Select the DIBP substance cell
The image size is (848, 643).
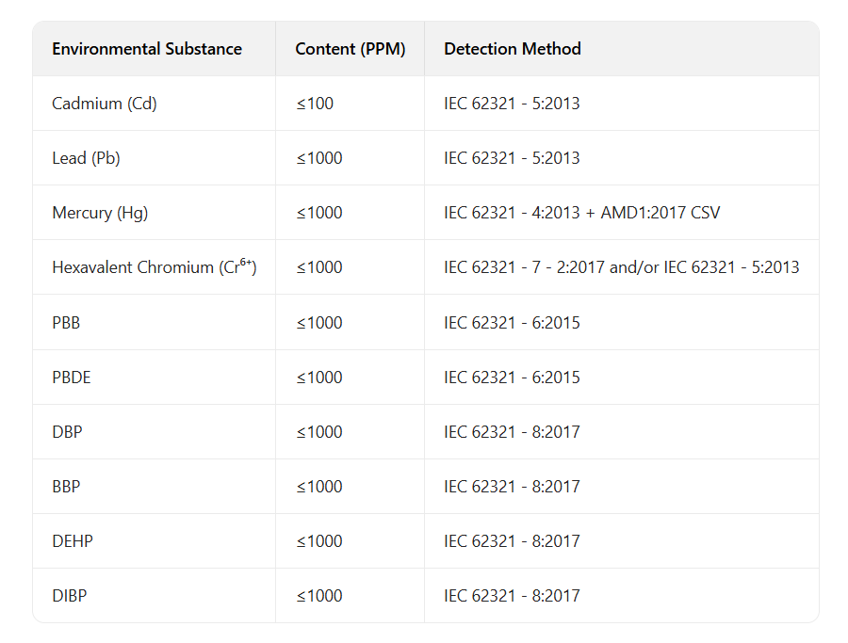(69, 596)
